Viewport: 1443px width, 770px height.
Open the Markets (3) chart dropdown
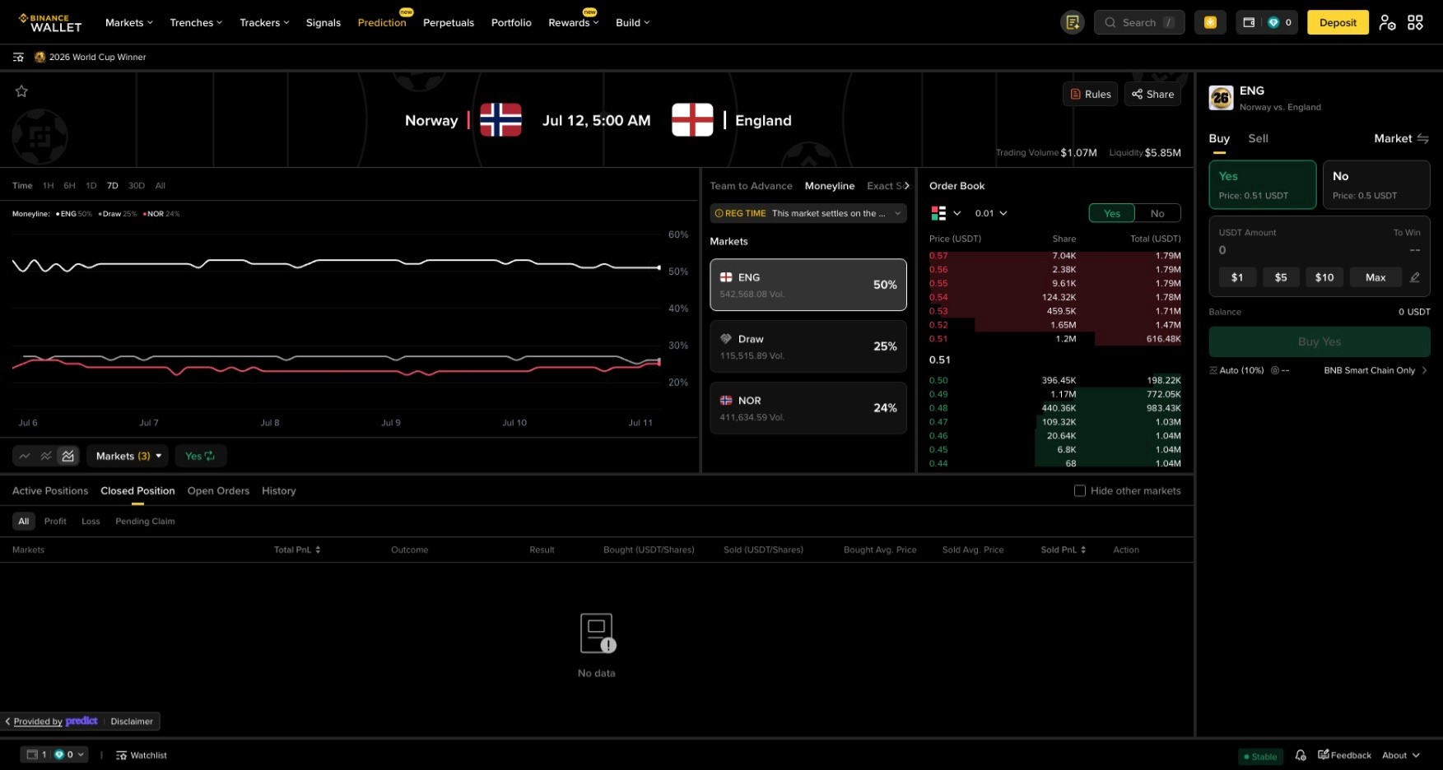click(x=128, y=456)
